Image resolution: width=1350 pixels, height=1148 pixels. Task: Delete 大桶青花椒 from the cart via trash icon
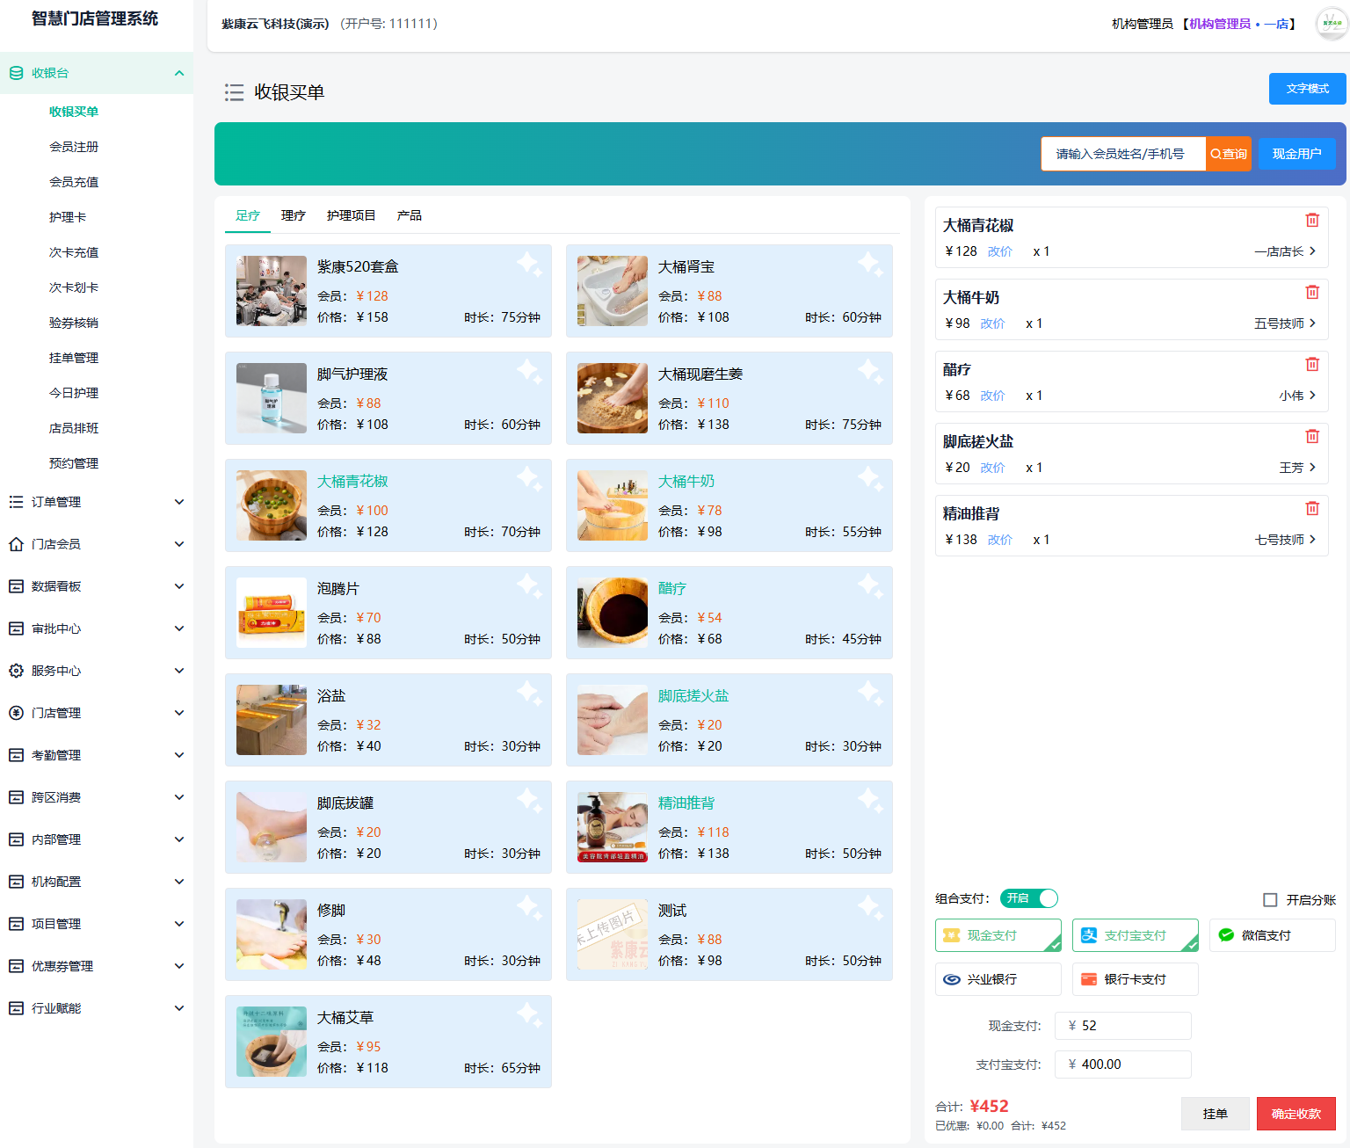click(1312, 220)
